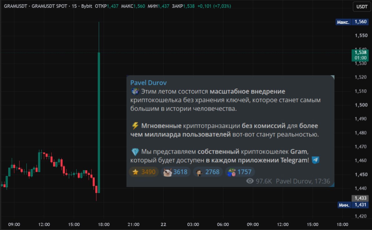Click the globe emoji starting the post
The width and height of the screenshot is (372, 230).
(x=135, y=92)
